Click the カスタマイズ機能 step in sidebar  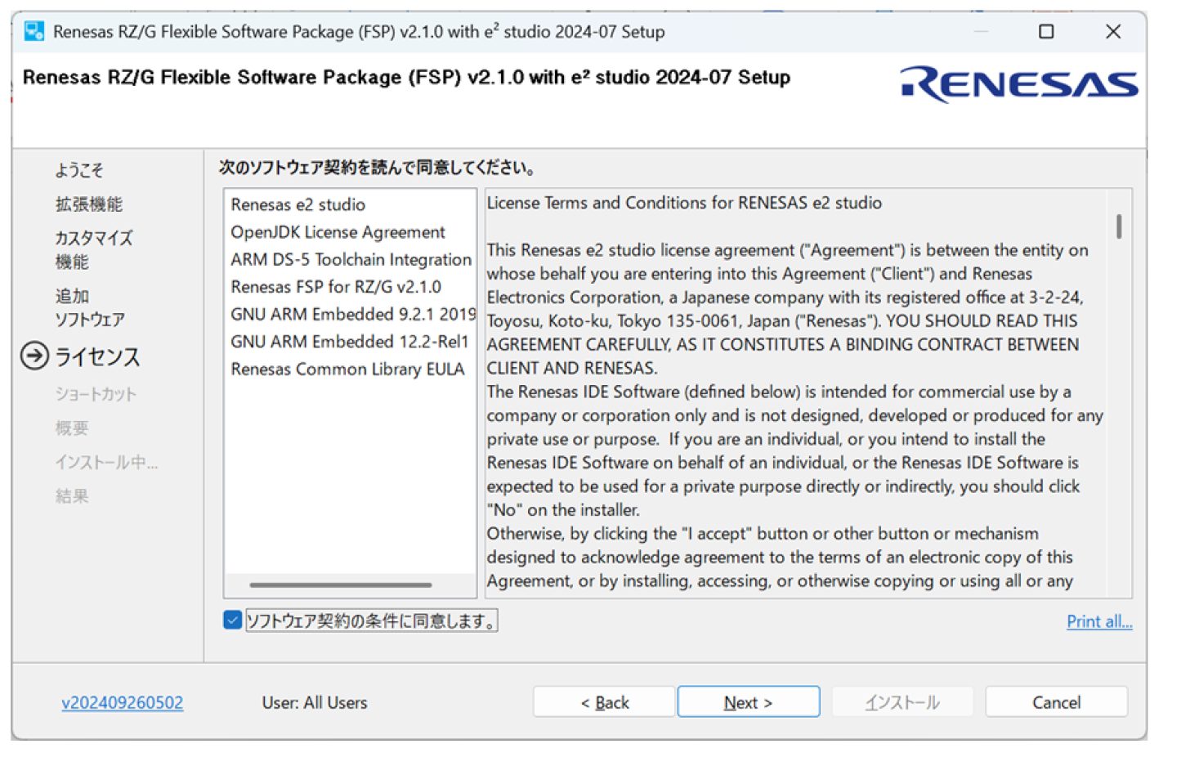pyautogui.click(x=93, y=250)
